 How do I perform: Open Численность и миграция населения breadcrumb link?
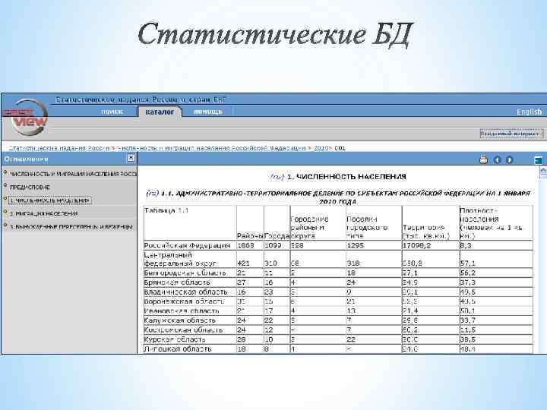tap(211, 148)
